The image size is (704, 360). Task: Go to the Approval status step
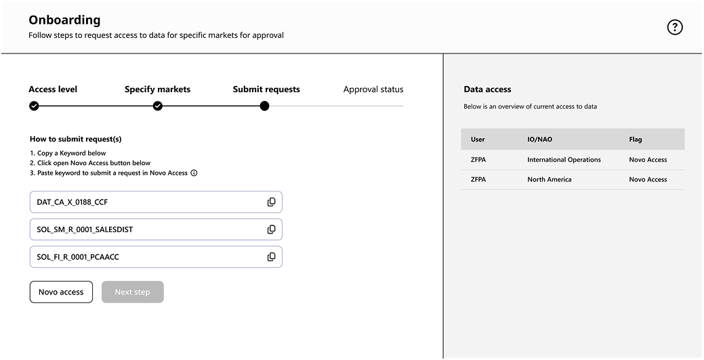click(373, 90)
